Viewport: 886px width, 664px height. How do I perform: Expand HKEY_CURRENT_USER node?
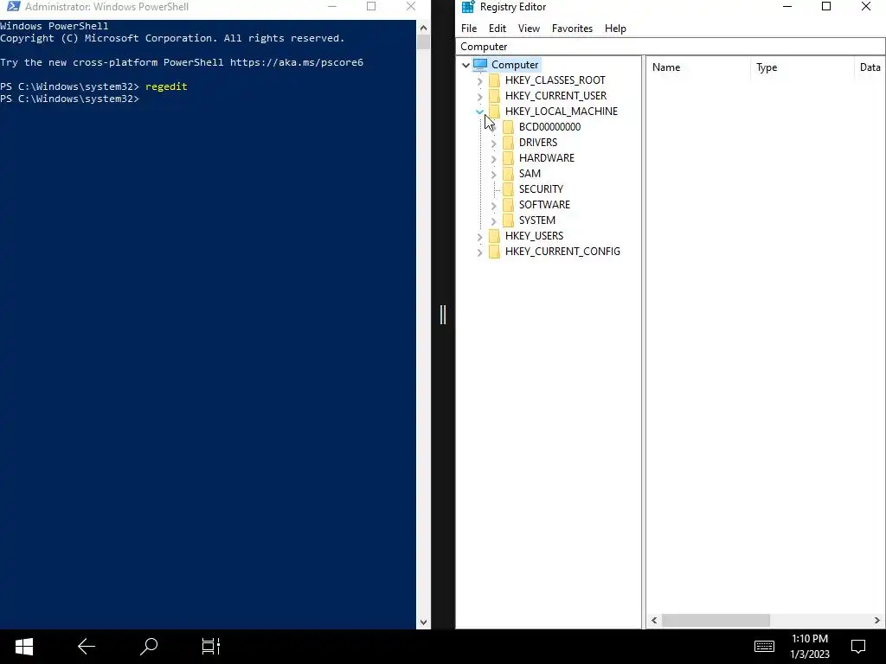(x=479, y=97)
